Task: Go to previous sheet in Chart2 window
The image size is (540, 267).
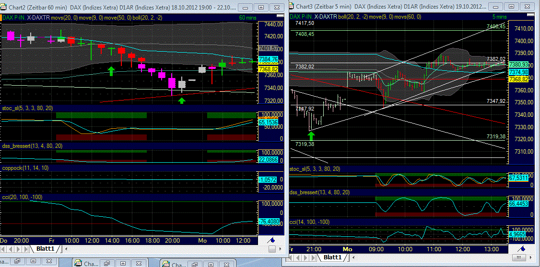Action: (11, 249)
